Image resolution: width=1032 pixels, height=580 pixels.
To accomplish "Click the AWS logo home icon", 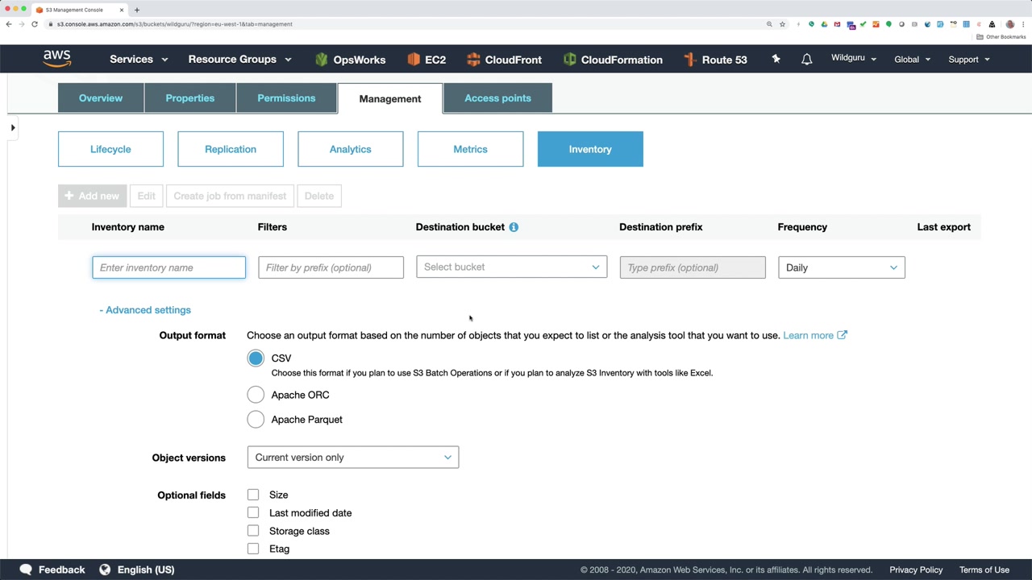I will [x=57, y=59].
